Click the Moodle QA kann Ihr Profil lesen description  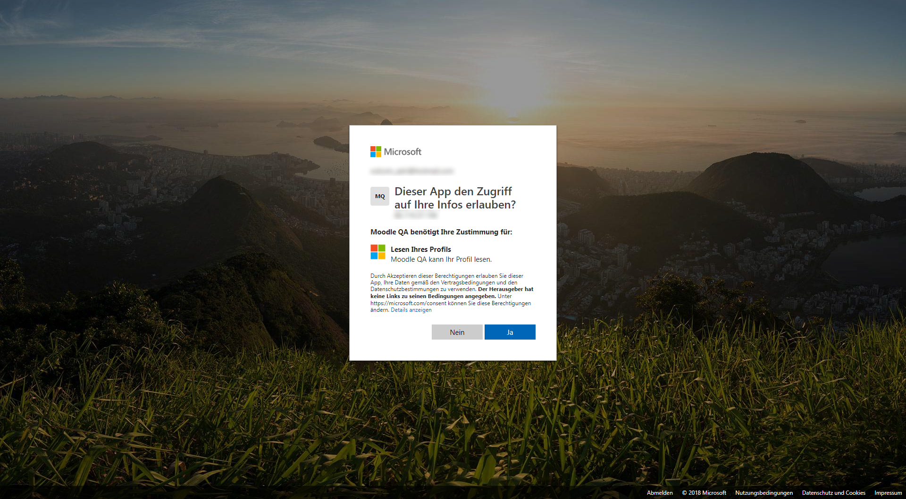click(x=441, y=259)
